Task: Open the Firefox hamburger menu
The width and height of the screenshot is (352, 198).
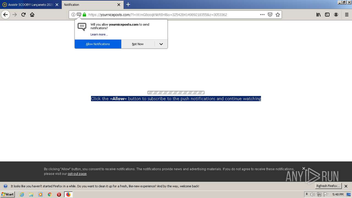Action: coord(347,15)
